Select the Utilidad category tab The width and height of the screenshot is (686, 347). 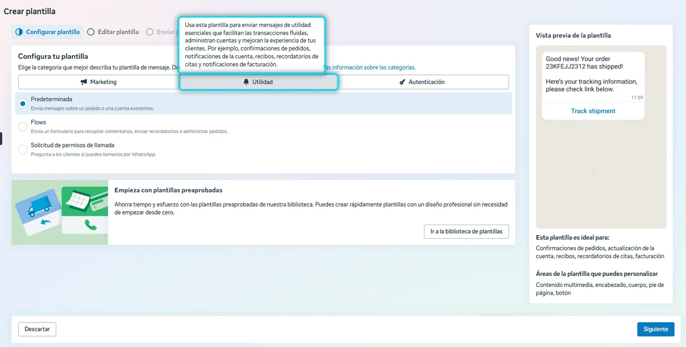[259, 82]
